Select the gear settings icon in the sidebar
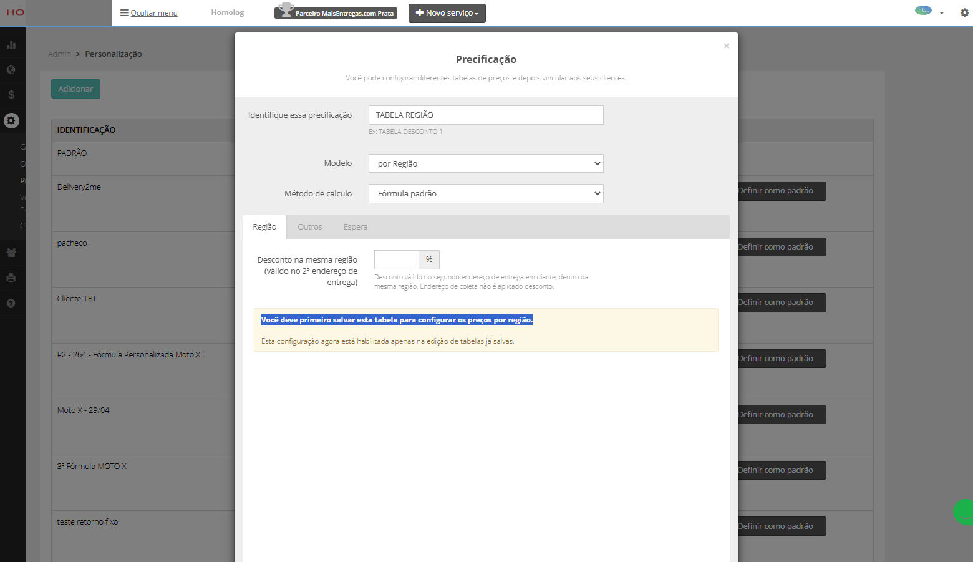Viewport: 973px width, 562px height. pyautogui.click(x=11, y=120)
